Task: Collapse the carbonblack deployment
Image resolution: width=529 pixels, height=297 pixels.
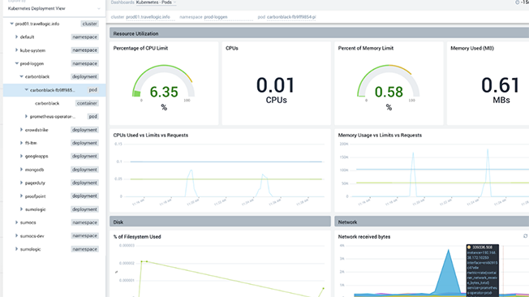Action: click(22, 76)
